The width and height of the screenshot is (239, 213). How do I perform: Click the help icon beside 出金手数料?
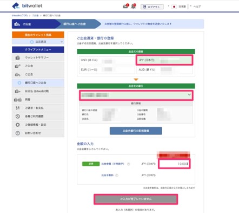pyautogui.click(x=117, y=176)
